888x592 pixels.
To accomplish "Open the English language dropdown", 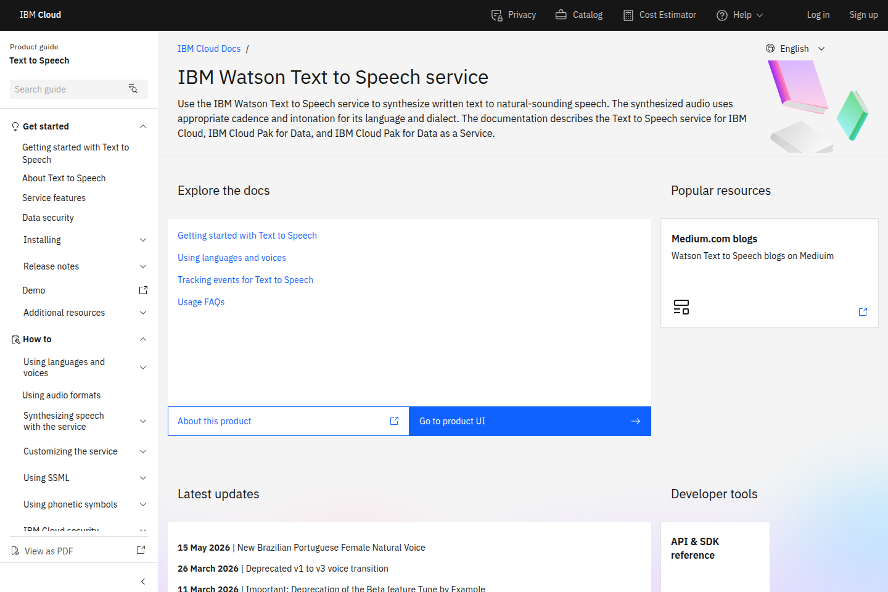I will coord(795,49).
